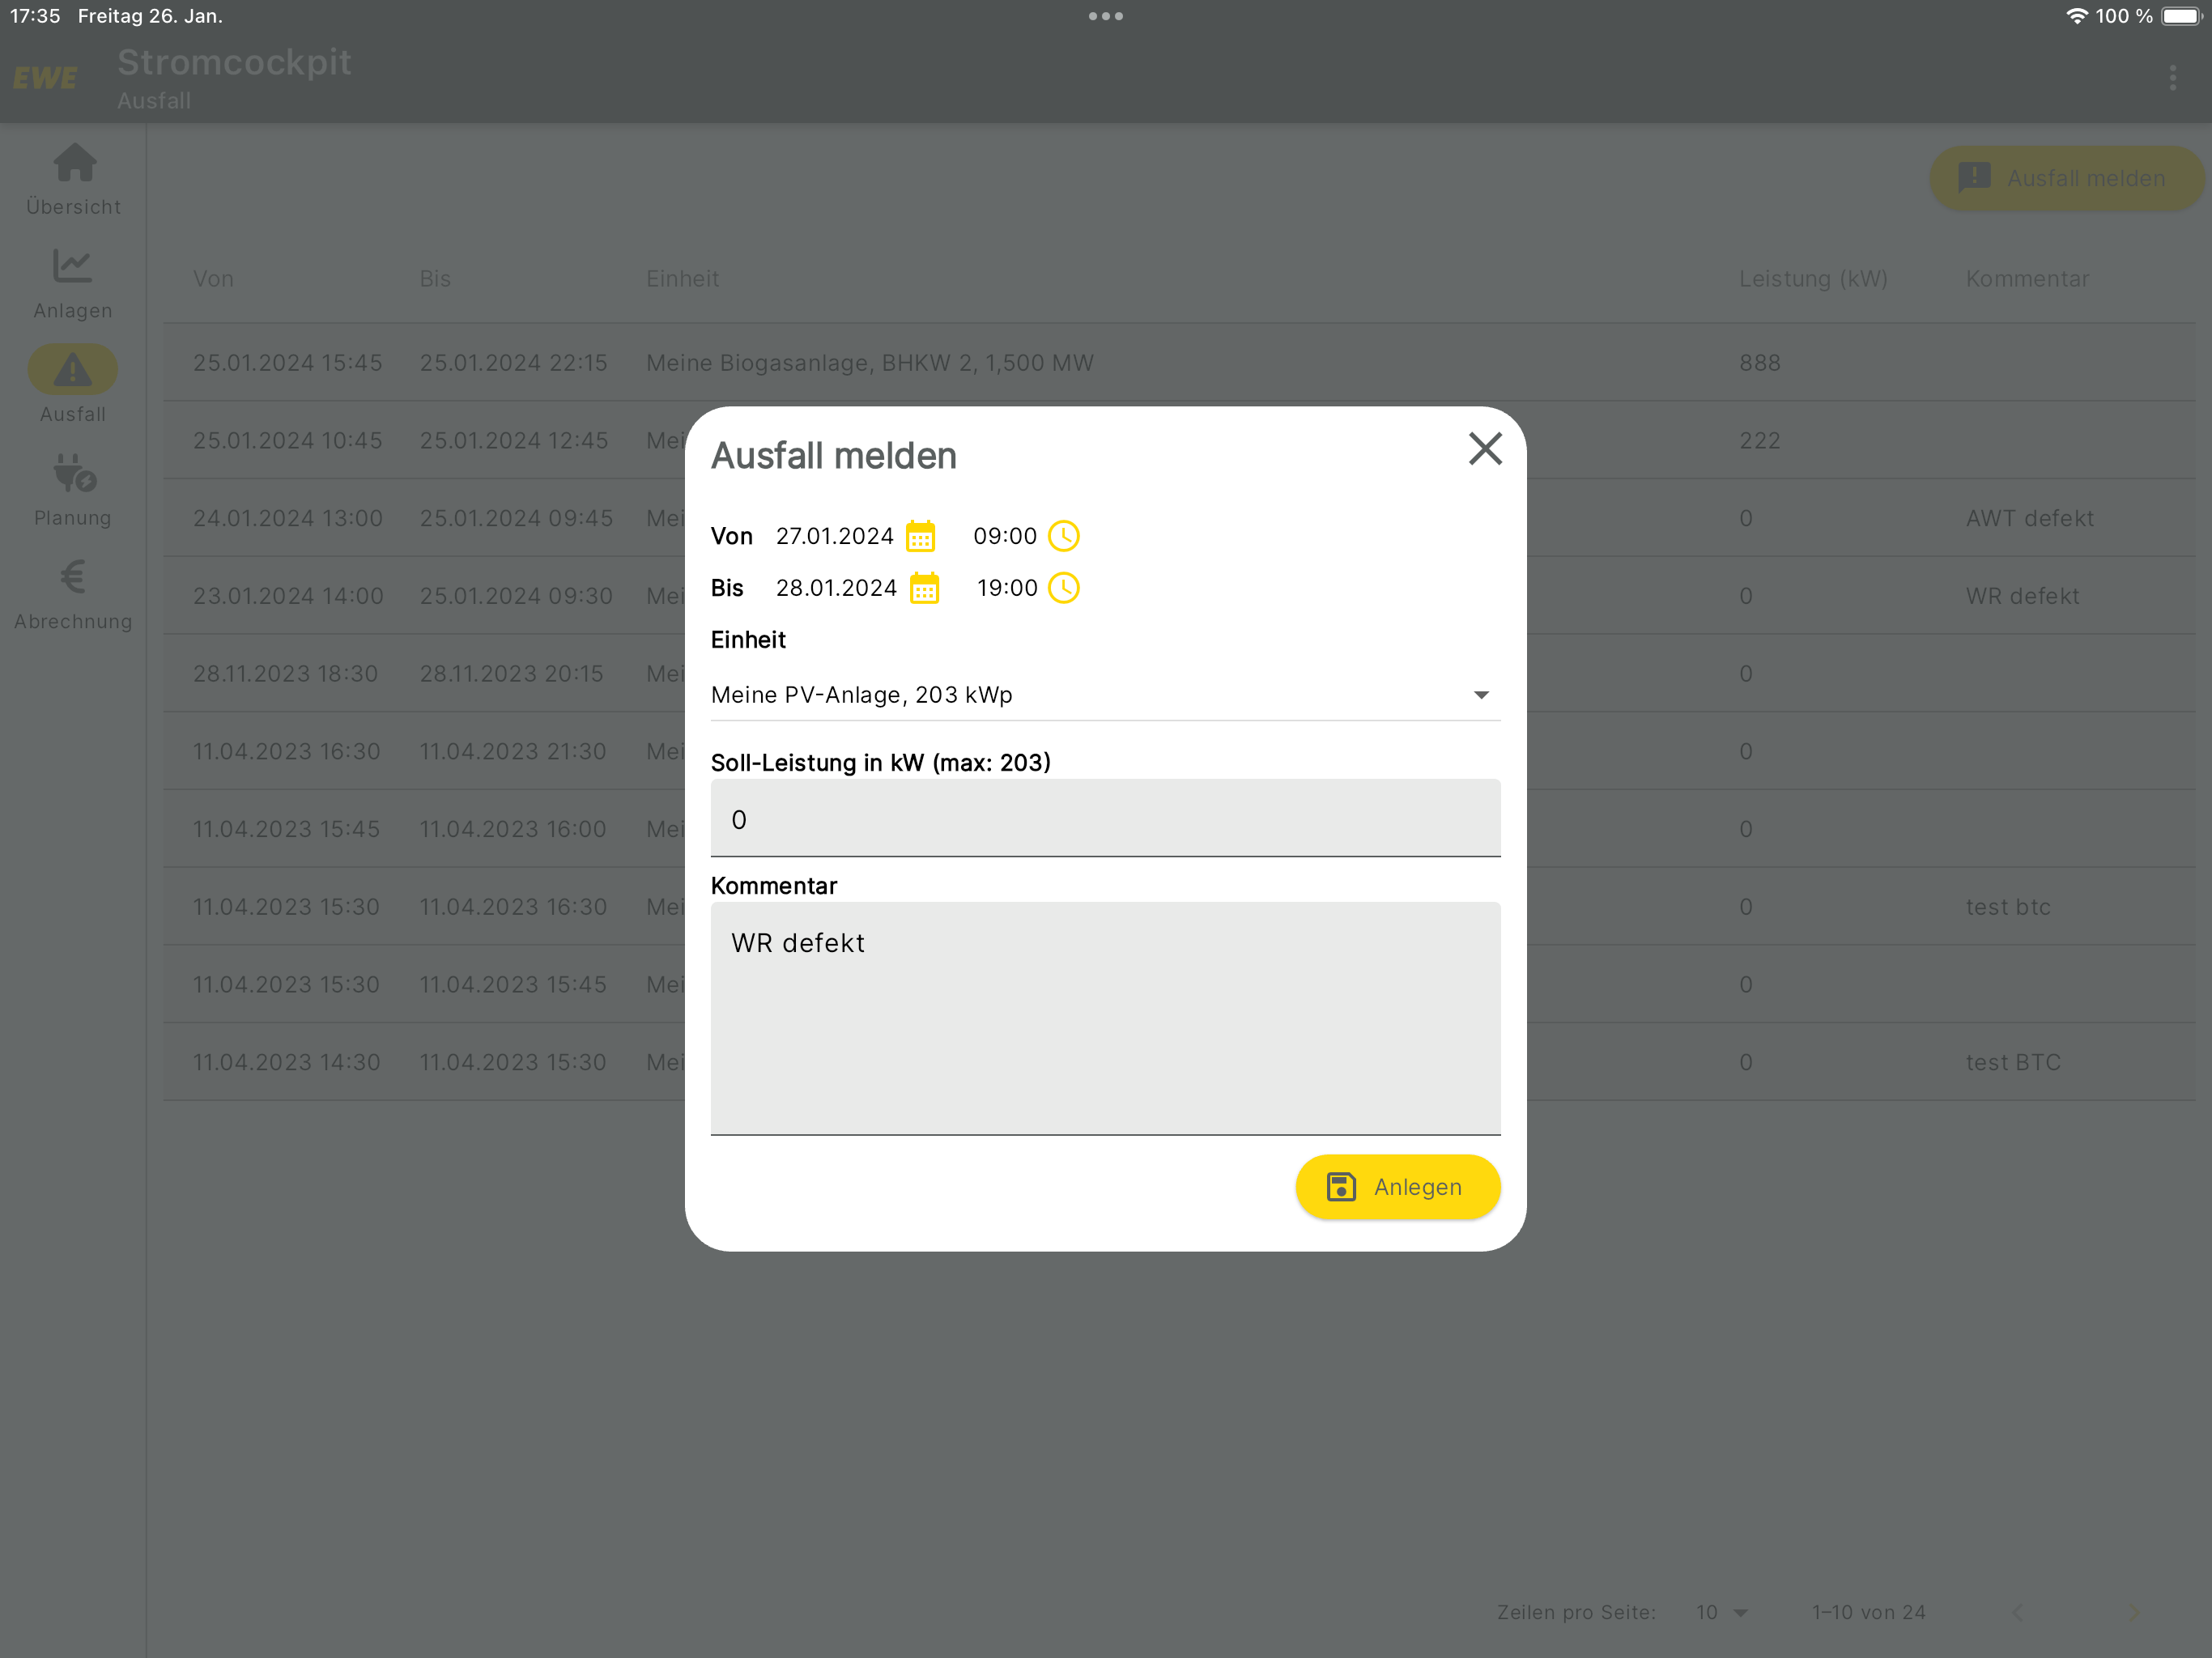Open calendar picker for Bis date
The width and height of the screenshot is (2212, 1658).
[x=924, y=588]
